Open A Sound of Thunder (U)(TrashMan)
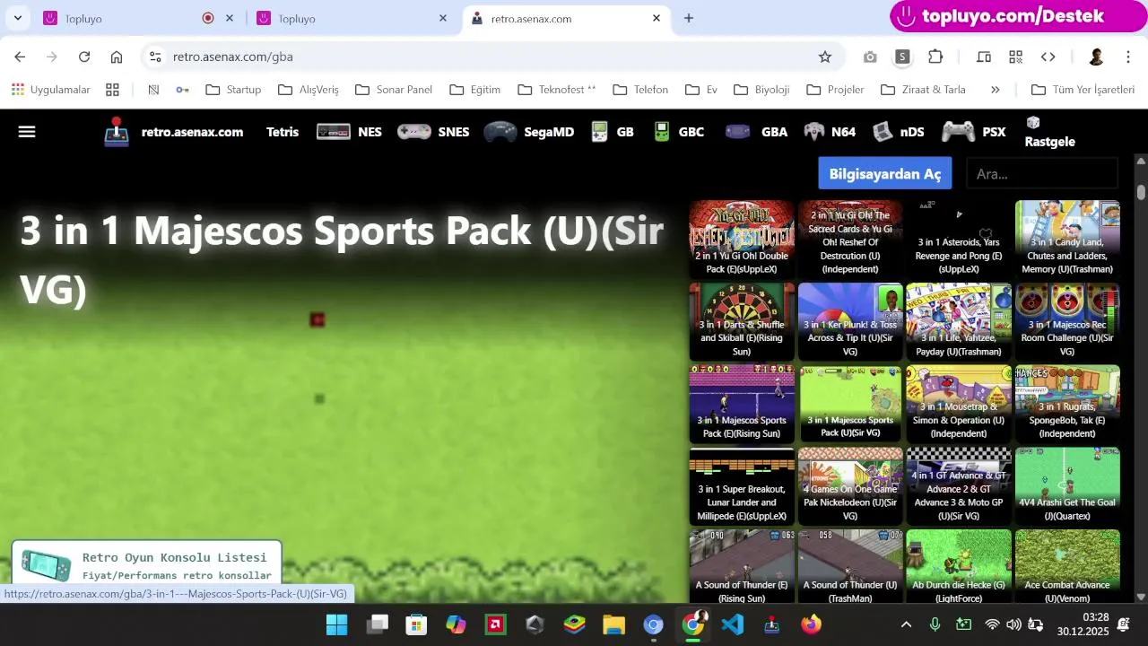1148x646 pixels. click(x=850, y=566)
